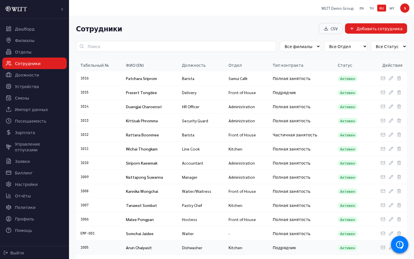Export employees with the CSV button
The height and width of the screenshot is (259, 414).
point(331,28)
